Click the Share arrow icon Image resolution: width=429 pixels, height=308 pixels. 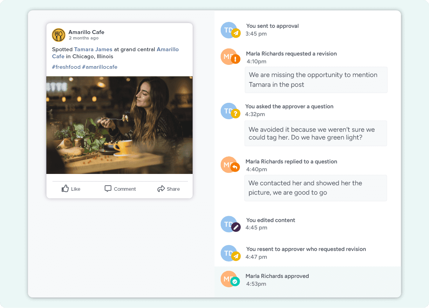(x=161, y=188)
